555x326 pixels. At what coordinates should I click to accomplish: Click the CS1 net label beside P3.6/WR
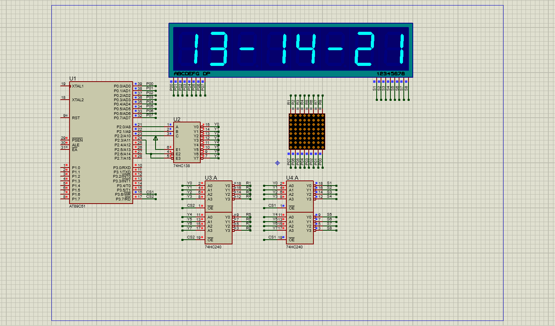point(150,192)
